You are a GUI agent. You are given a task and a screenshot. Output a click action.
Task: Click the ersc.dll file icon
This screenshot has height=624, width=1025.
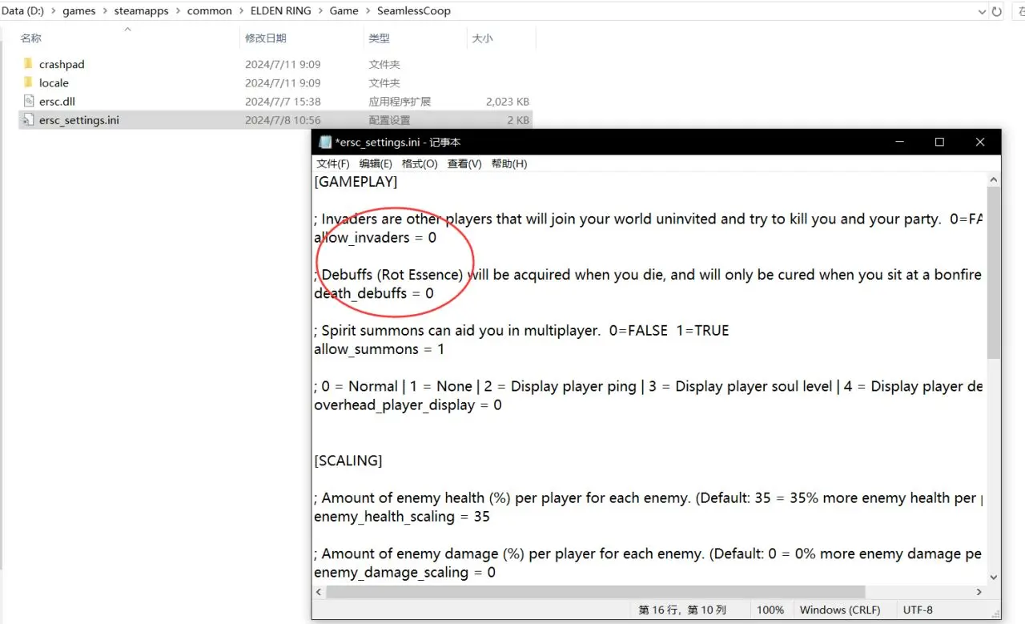point(27,102)
